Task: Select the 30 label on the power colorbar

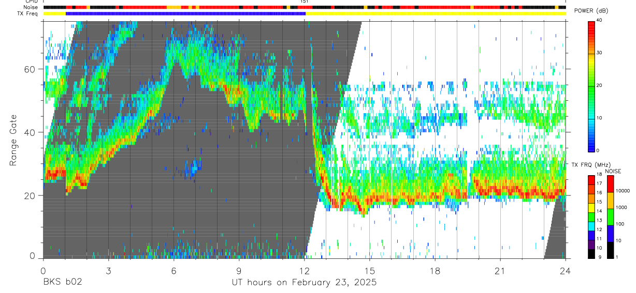Action: coord(599,53)
